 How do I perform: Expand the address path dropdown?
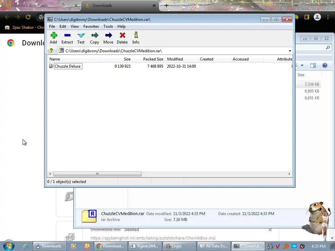coord(290,51)
